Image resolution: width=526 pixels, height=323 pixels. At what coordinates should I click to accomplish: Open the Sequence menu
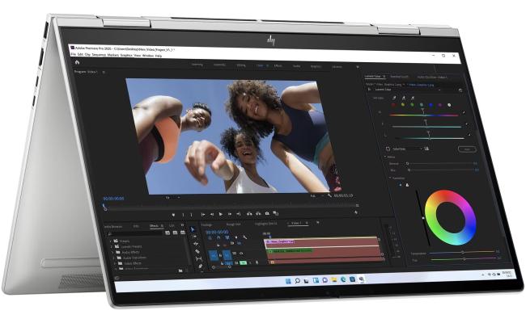pyautogui.click(x=99, y=55)
